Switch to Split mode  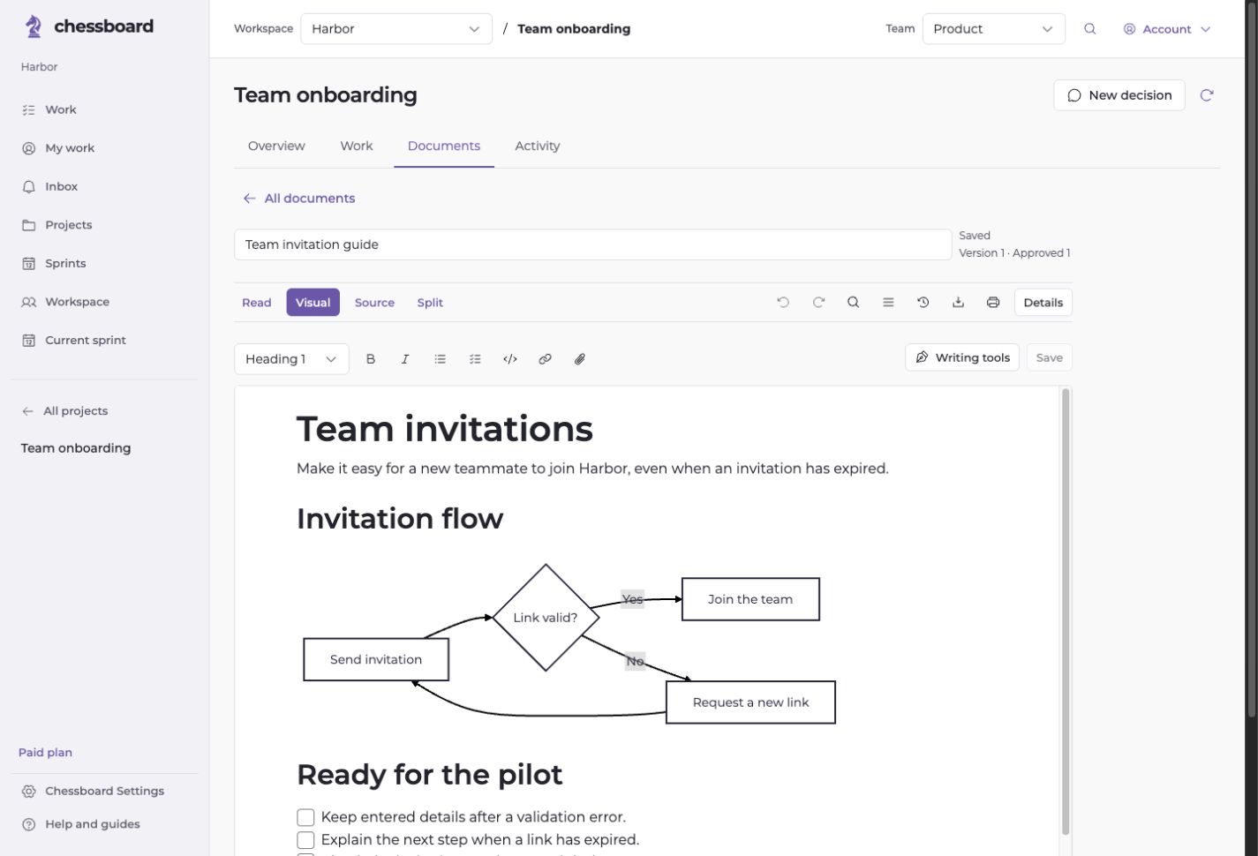(x=430, y=303)
